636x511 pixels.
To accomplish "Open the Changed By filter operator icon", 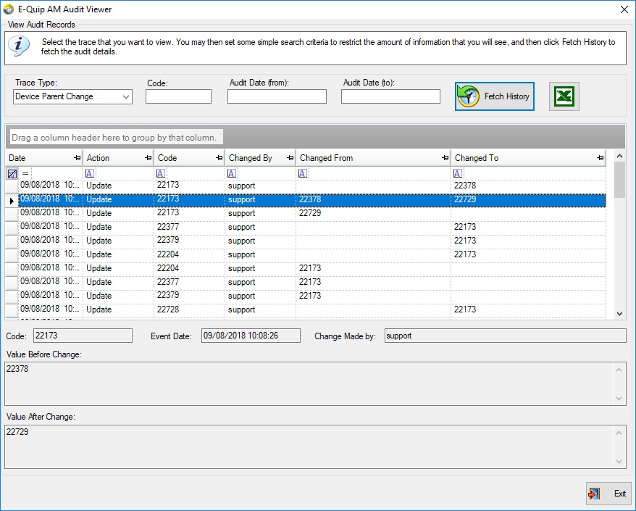I will (x=232, y=174).
